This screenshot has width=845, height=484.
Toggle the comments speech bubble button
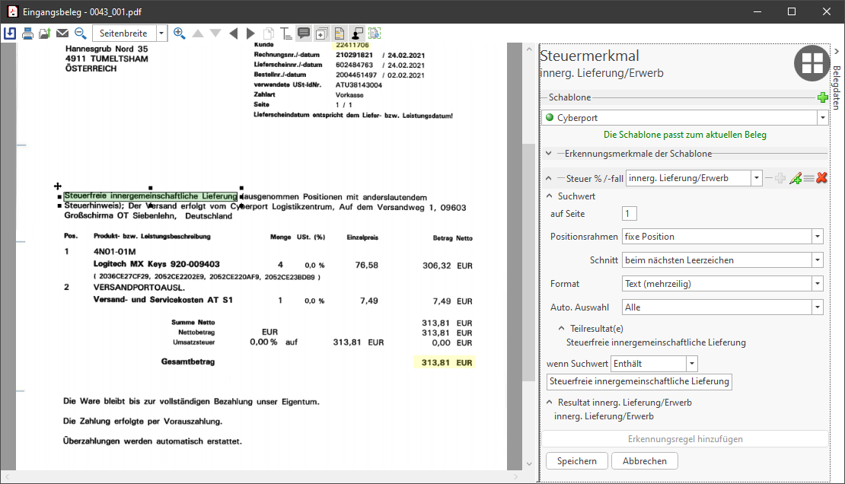[304, 33]
